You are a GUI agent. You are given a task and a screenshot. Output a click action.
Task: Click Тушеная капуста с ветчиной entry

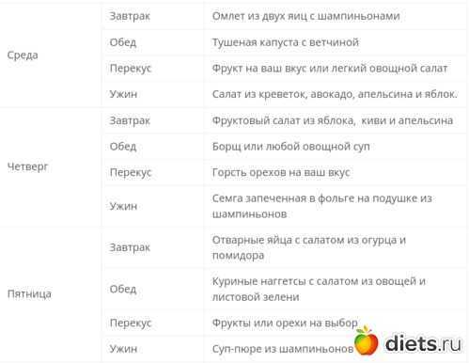(x=286, y=42)
